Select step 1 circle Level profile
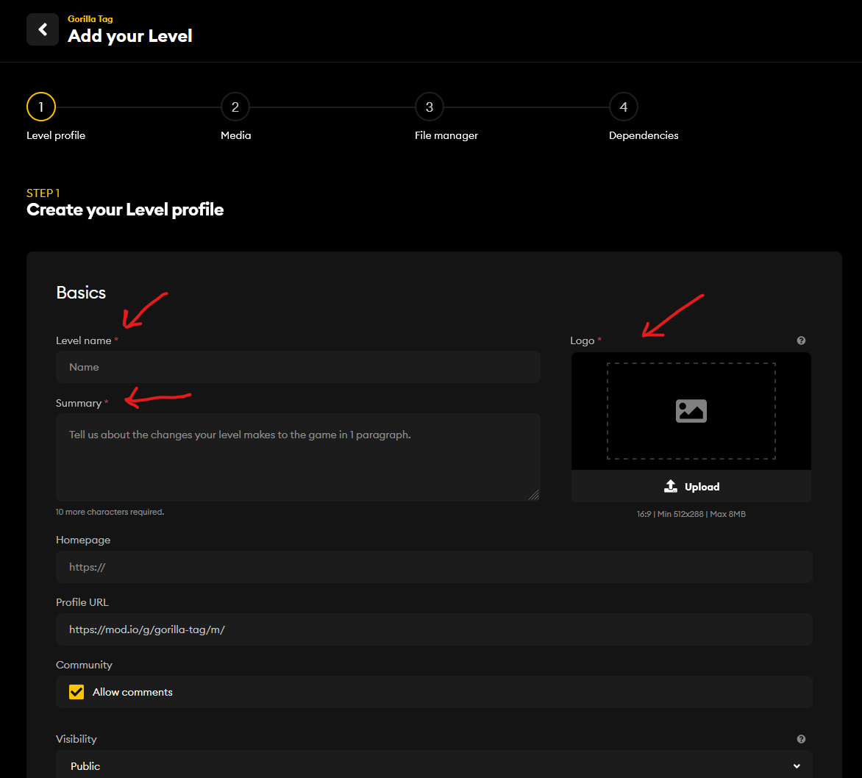The height and width of the screenshot is (778, 862). click(x=41, y=107)
